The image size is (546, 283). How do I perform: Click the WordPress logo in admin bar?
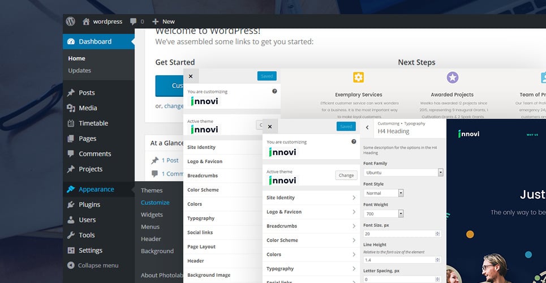click(70, 22)
